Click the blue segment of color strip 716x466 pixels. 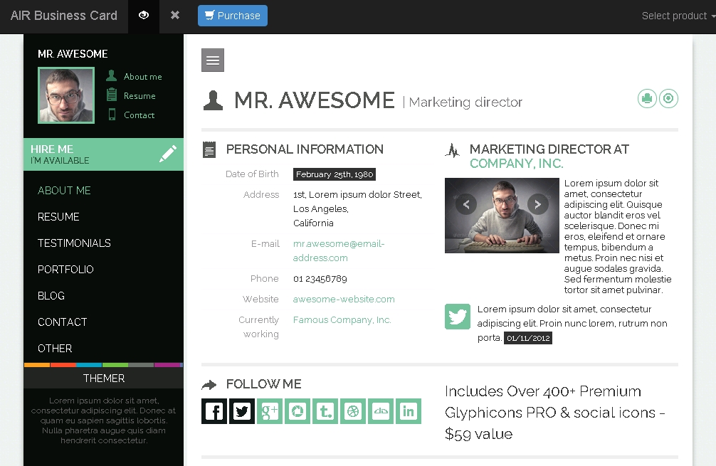pos(90,365)
